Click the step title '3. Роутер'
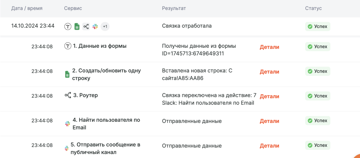This screenshot has width=360, height=158. click(x=85, y=95)
